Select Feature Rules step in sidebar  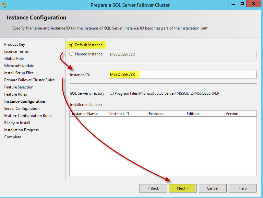(16, 94)
